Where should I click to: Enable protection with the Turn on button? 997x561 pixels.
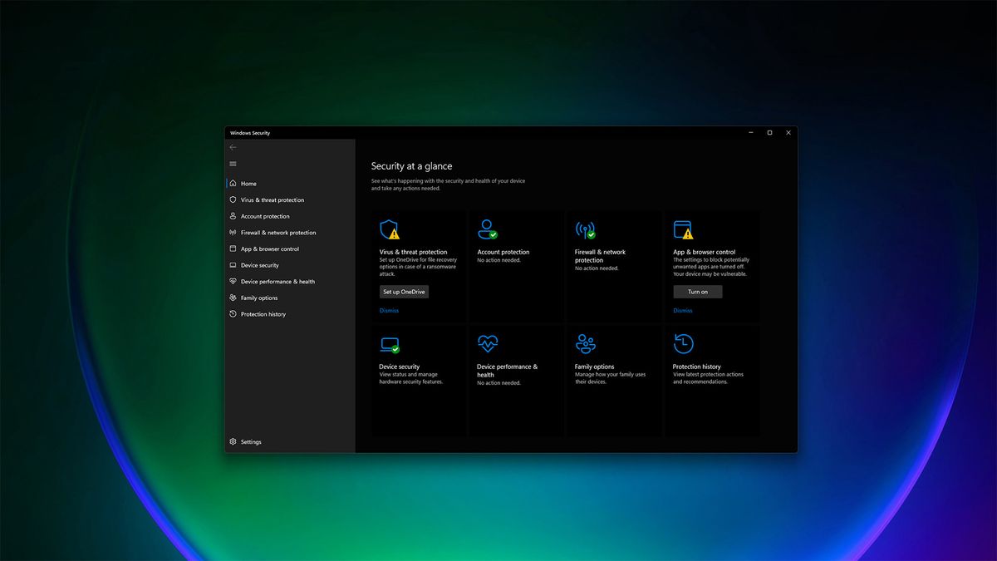(x=698, y=291)
